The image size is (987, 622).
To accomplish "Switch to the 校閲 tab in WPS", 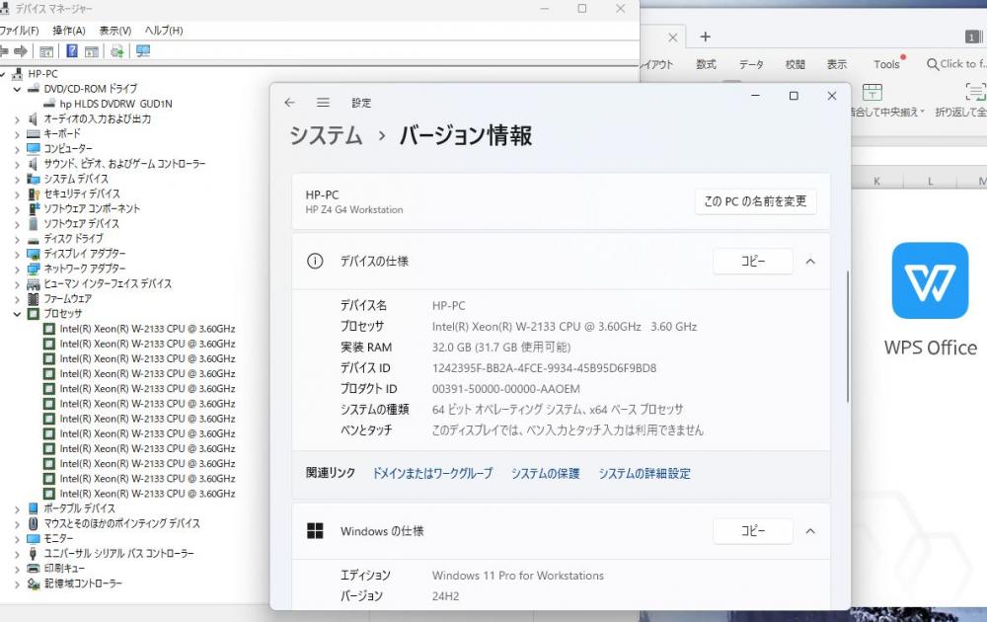I will (x=795, y=64).
